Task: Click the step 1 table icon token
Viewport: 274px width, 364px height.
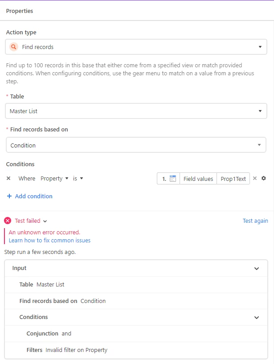Action: coord(173,179)
